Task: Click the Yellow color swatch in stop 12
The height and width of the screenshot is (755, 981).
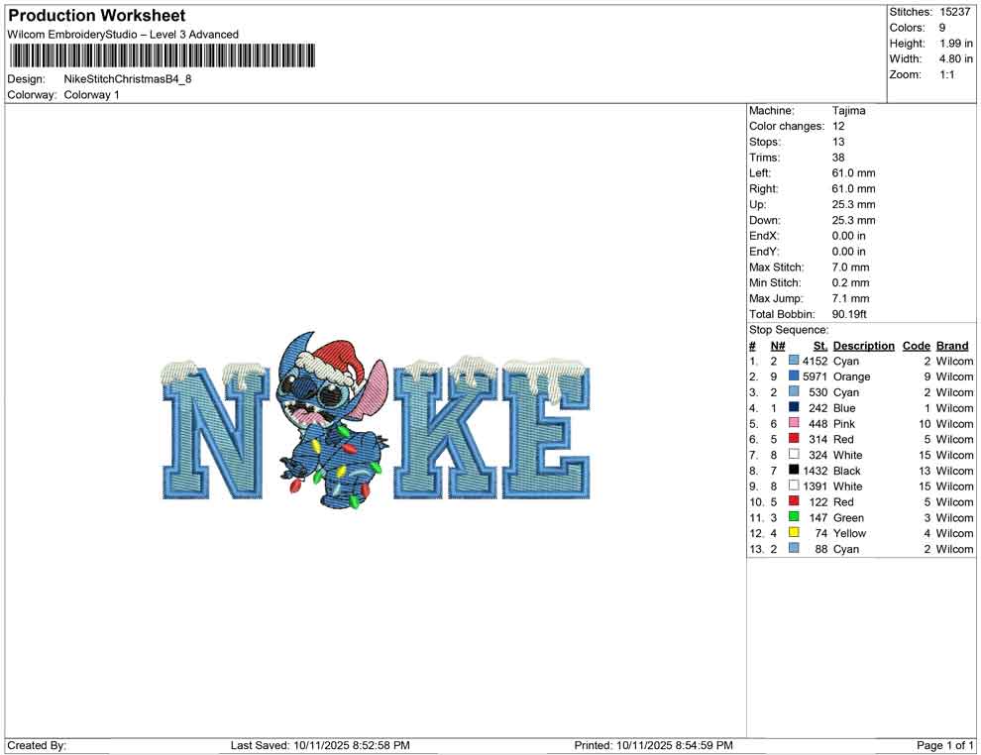Action: click(x=794, y=532)
